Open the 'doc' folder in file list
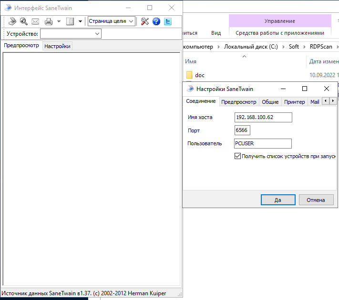 (x=200, y=75)
